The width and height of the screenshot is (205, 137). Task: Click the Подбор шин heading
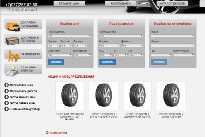(69, 24)
